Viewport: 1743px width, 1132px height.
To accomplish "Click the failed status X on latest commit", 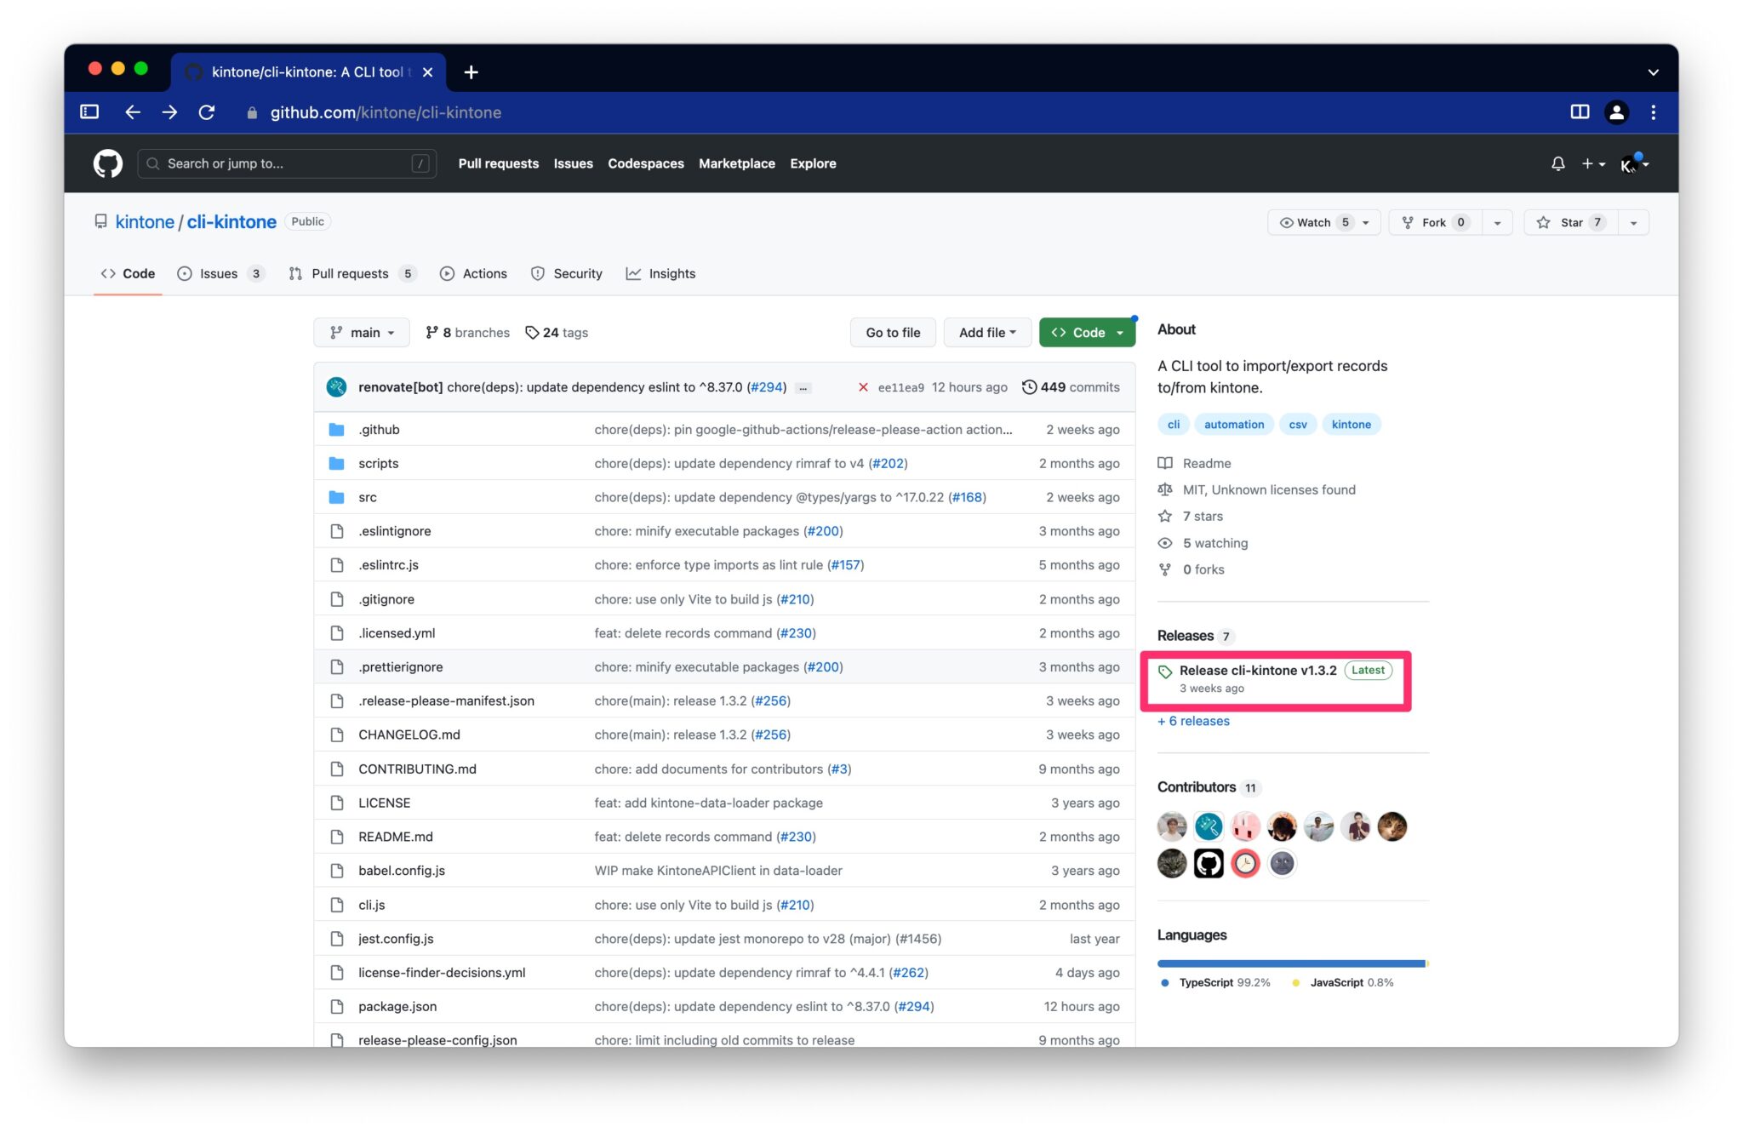I will pyautogui.click(x=863, y=387).
